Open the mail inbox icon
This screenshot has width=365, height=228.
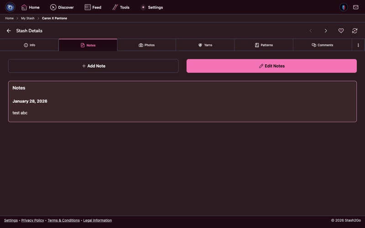[356, 7]
